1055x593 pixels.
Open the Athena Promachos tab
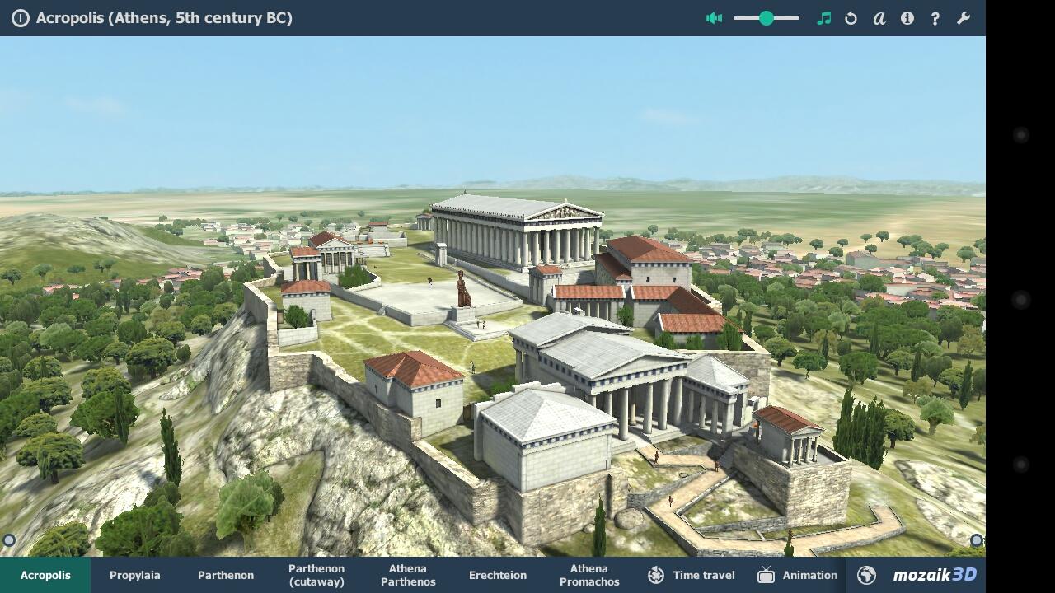coord(589,575)
